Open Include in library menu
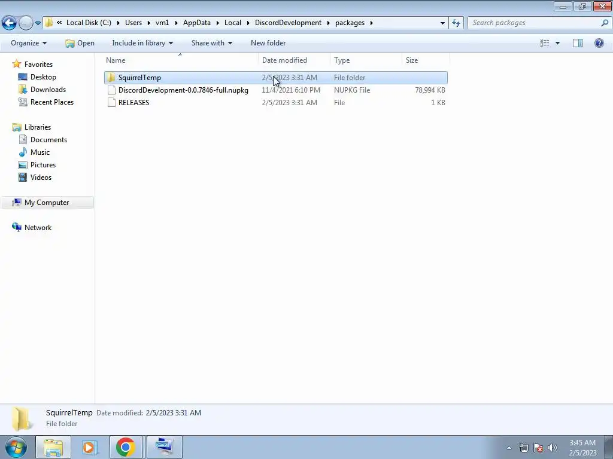 tap(142, 43)
